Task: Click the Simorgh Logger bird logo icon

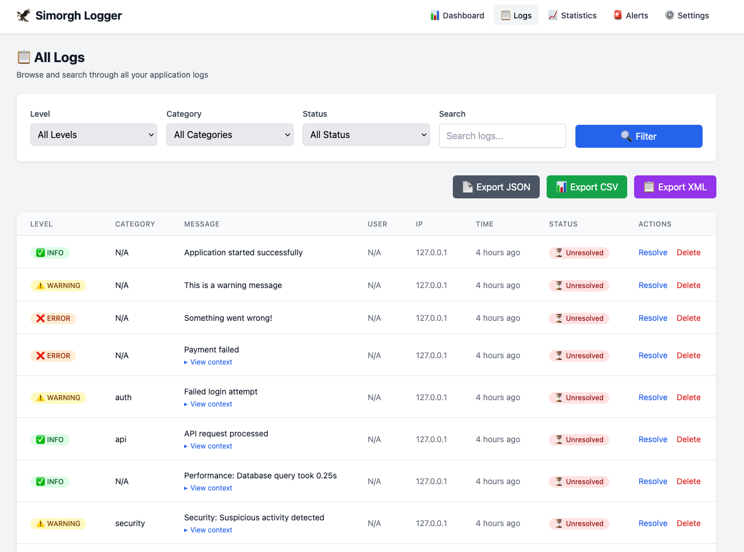Action: pyautogui.click(x=24, y=16)
